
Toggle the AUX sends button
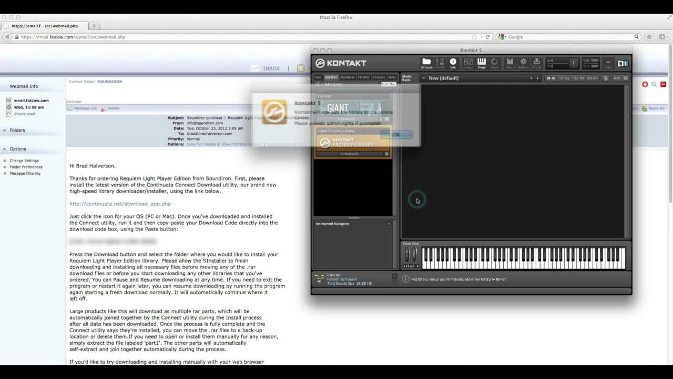pyautogui.click(x=617, y=78)
